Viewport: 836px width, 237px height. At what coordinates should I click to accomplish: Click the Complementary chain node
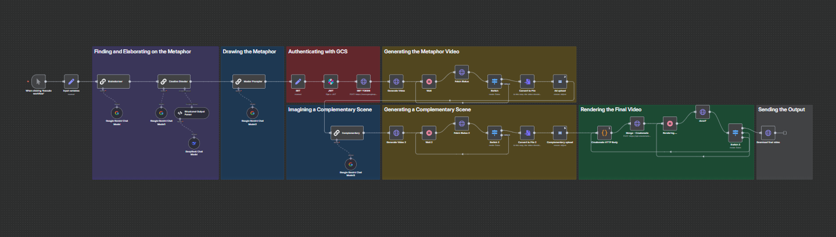(x=347, y=133)
